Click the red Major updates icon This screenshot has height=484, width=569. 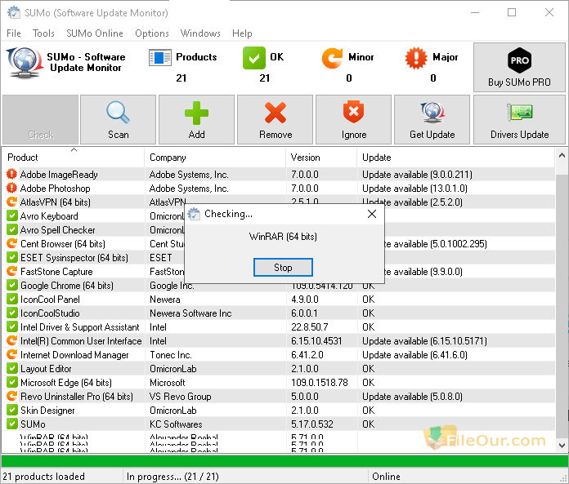(x=416, y=58)
